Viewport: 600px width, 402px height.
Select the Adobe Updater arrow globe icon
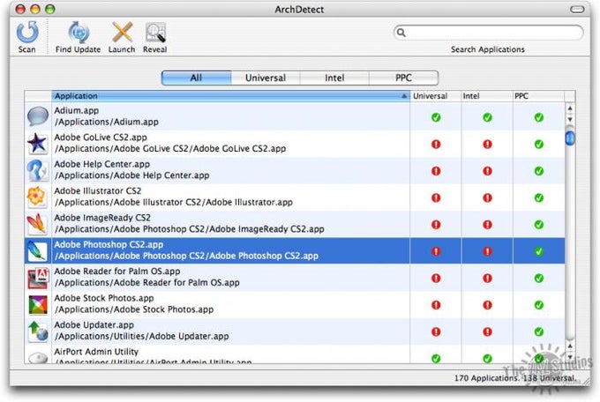[38, 331]
